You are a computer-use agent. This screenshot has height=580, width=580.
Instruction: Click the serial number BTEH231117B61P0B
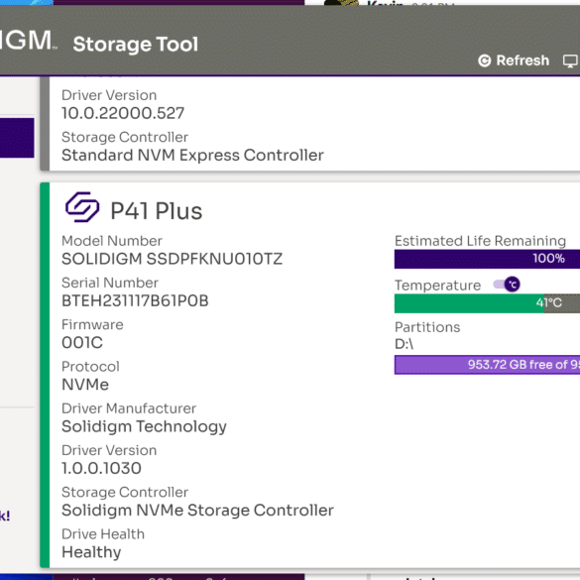(135, 300)
